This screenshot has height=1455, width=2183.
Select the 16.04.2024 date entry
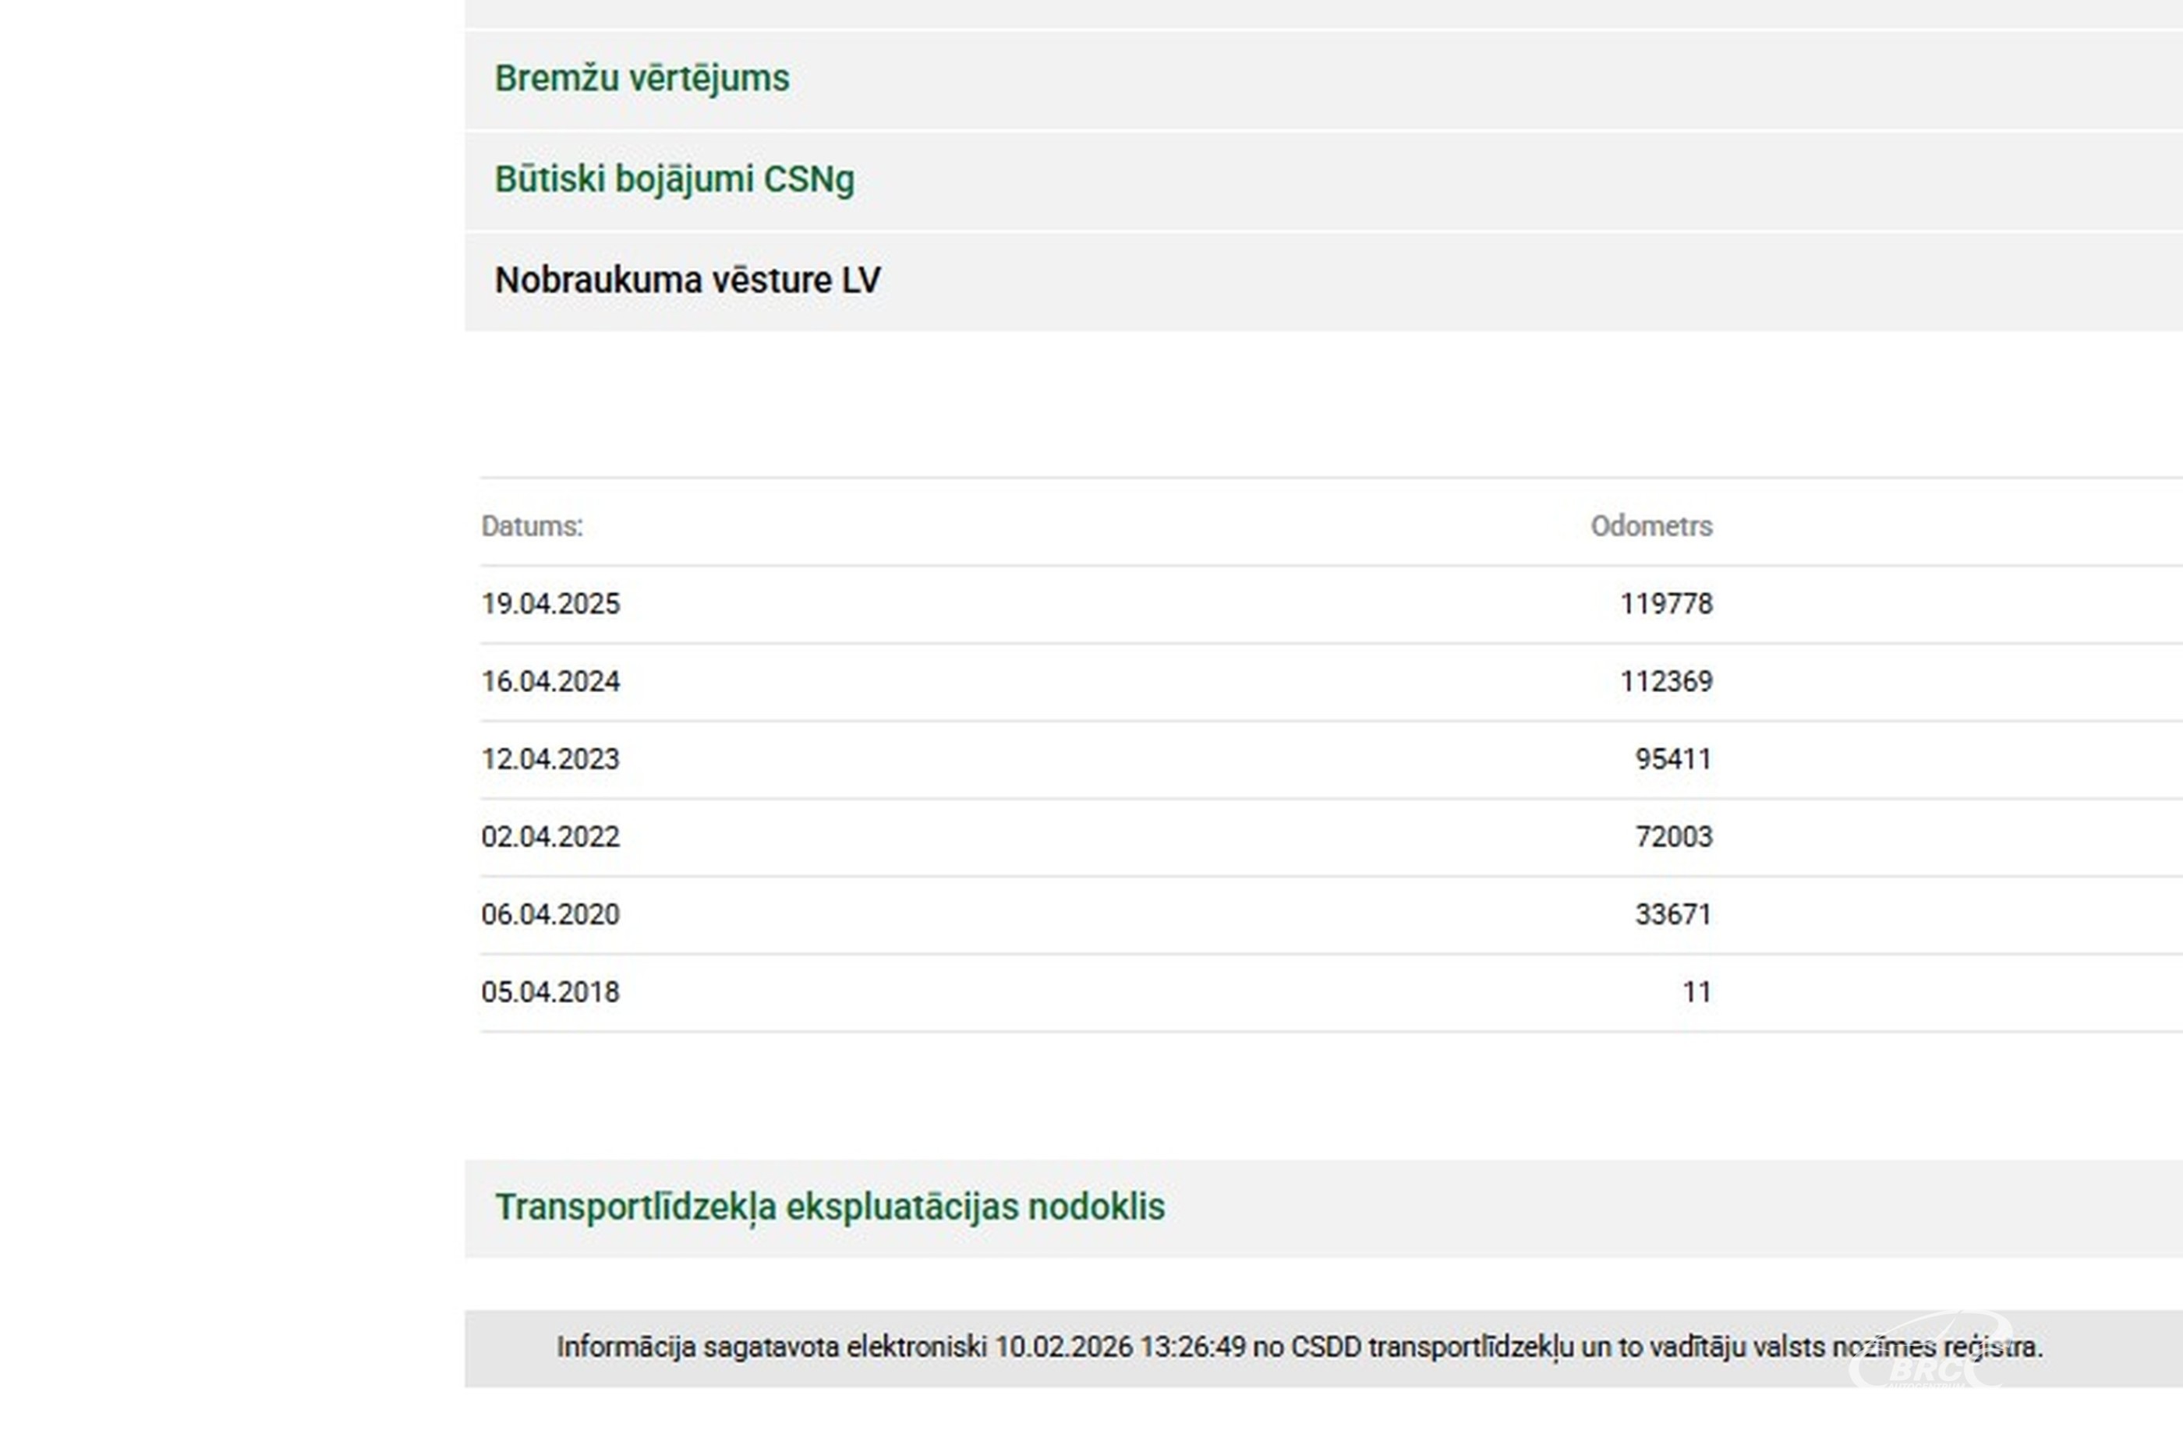(550, 682)
